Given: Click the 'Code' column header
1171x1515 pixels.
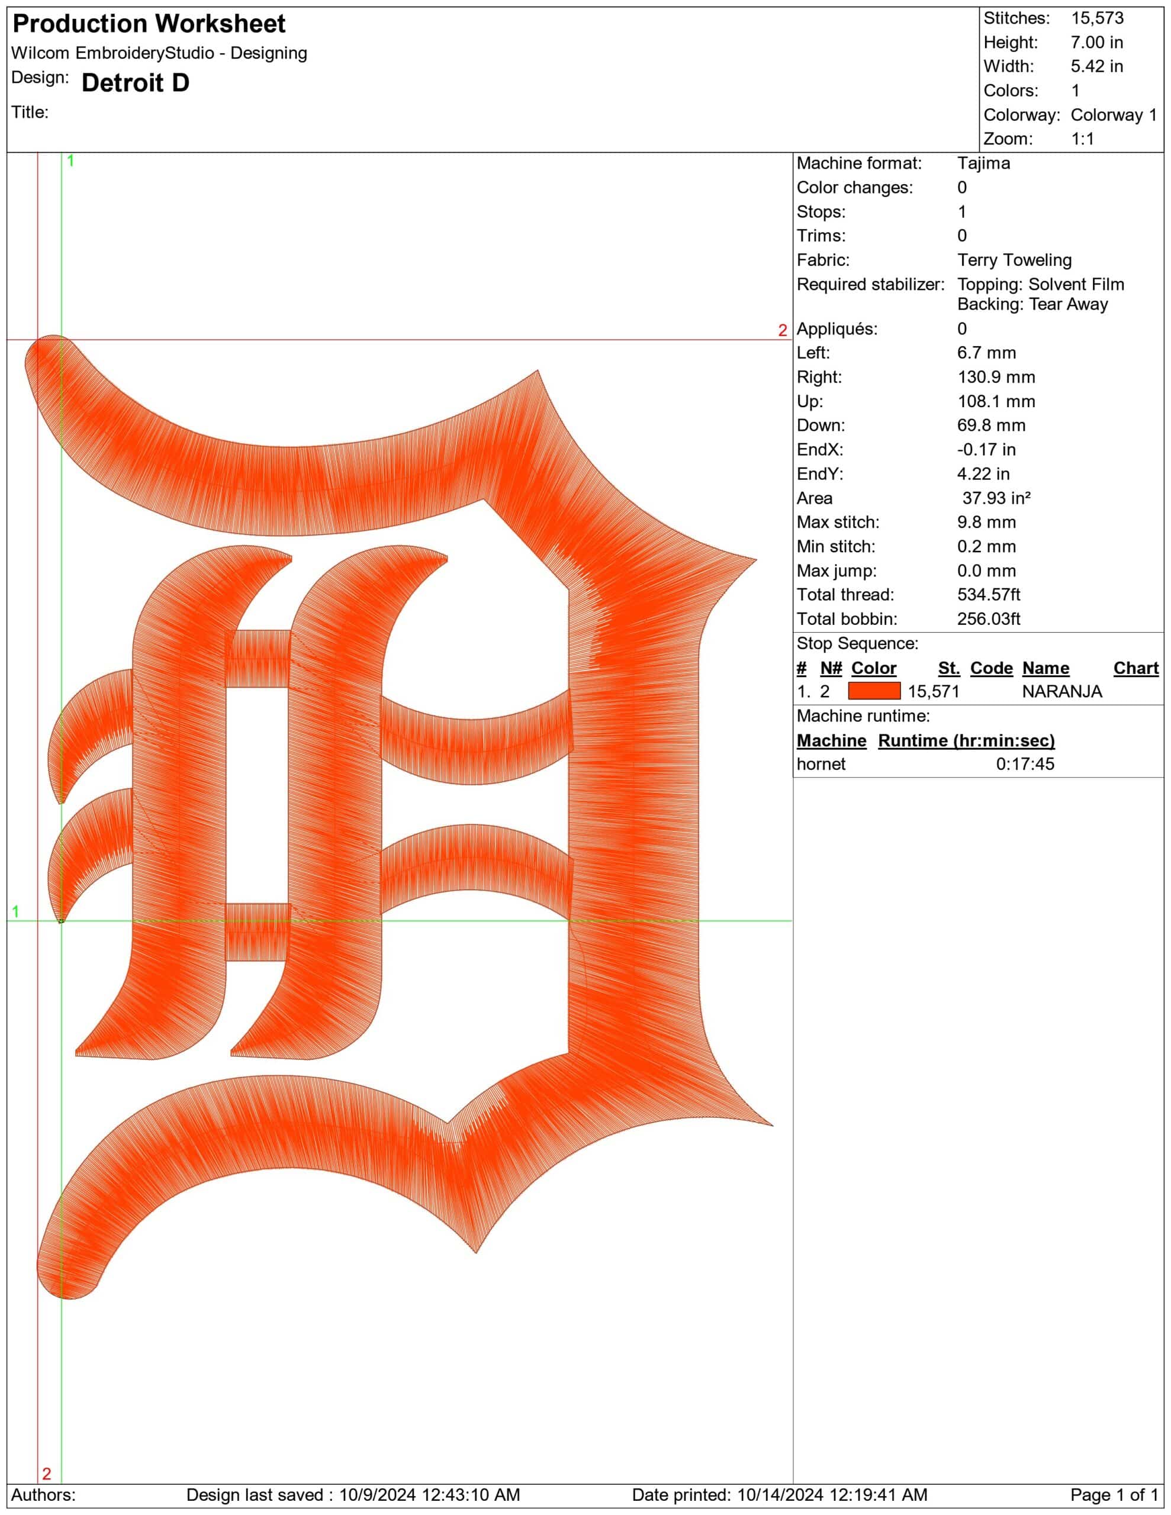Looking at the screenshot, I should (991, 669).
